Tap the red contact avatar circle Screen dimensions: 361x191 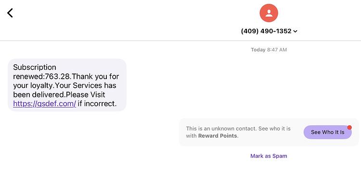tap(269, 13)
